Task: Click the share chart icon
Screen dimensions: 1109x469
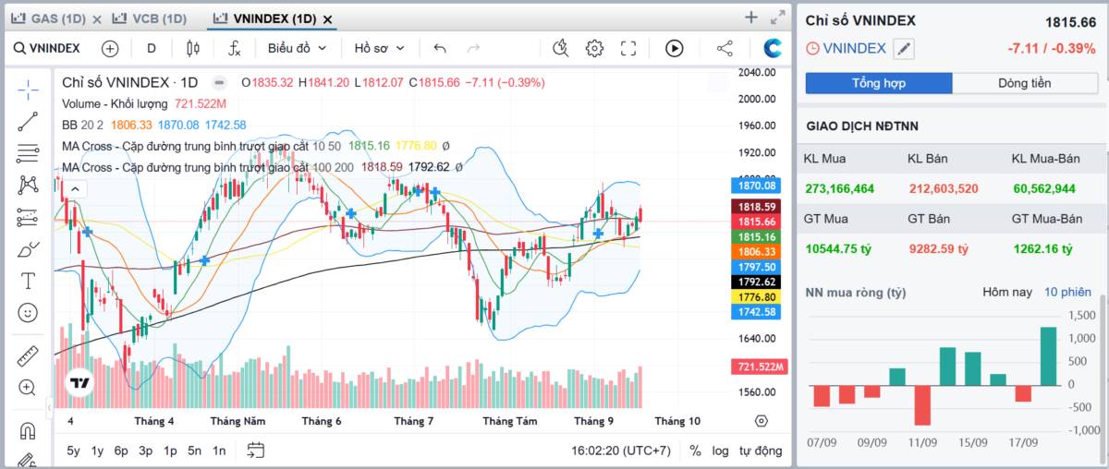Action: [x=725, y=48]
